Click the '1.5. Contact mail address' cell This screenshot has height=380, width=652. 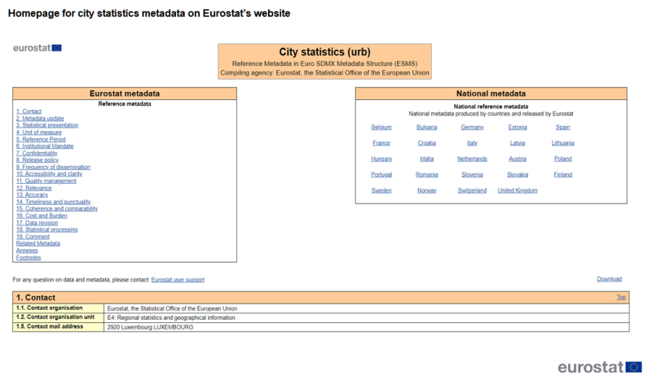(x=58, y=327)
